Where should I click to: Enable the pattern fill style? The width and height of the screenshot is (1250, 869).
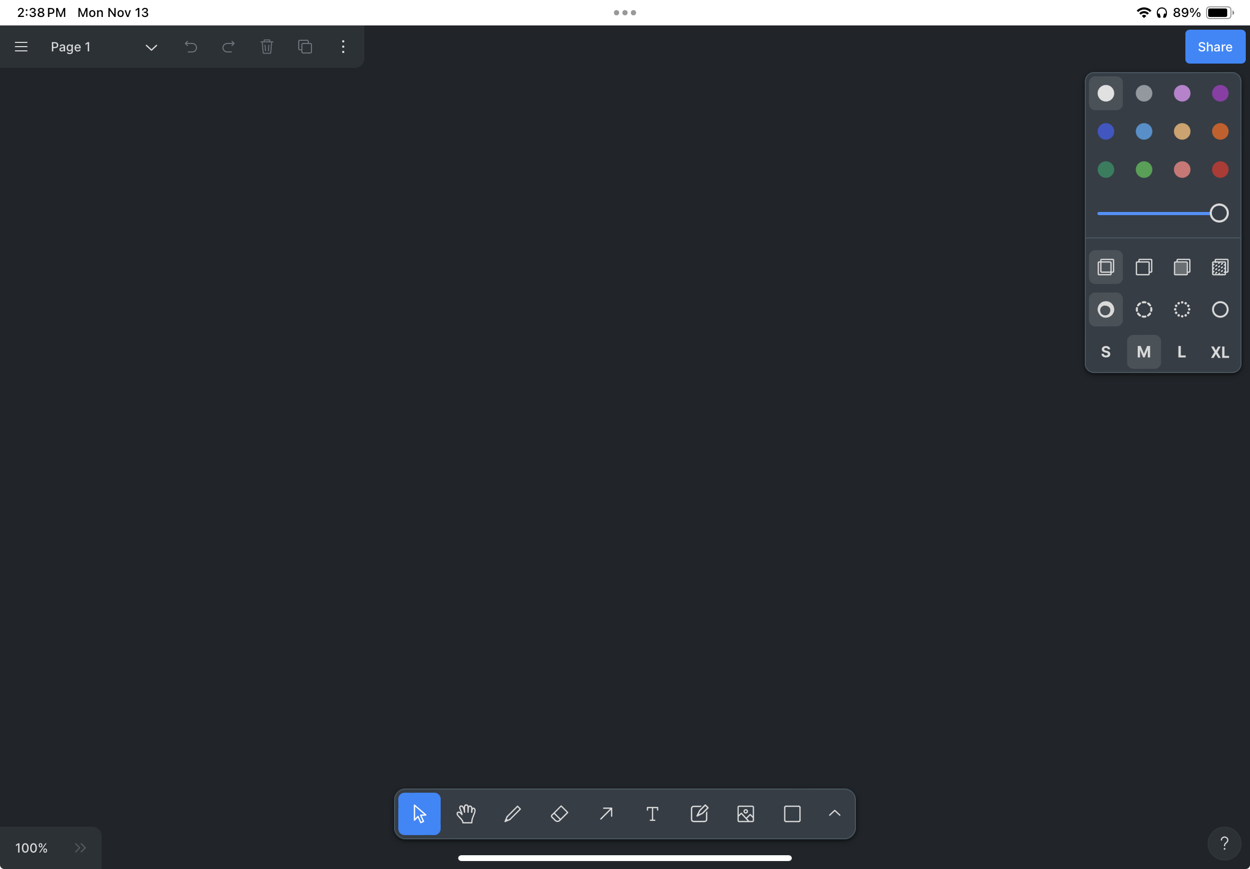1219,267
